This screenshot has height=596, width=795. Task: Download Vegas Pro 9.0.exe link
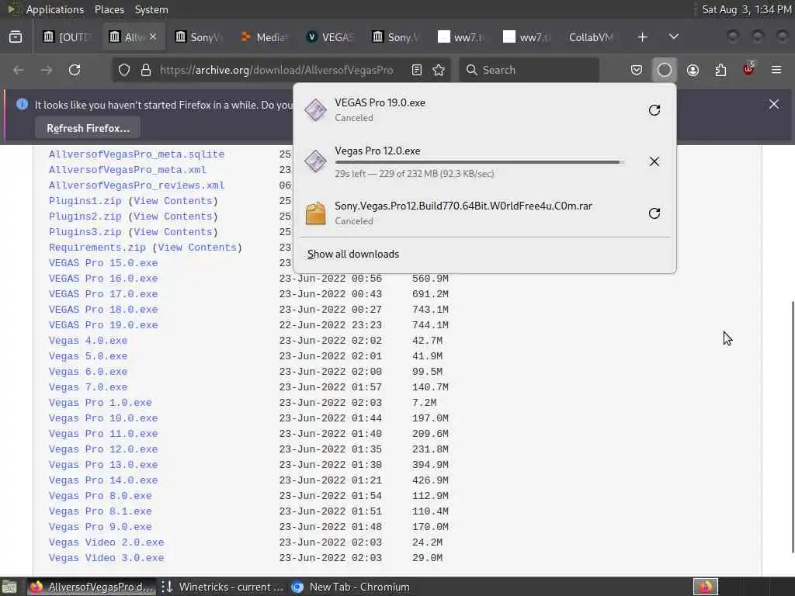(x=100, y=527)
